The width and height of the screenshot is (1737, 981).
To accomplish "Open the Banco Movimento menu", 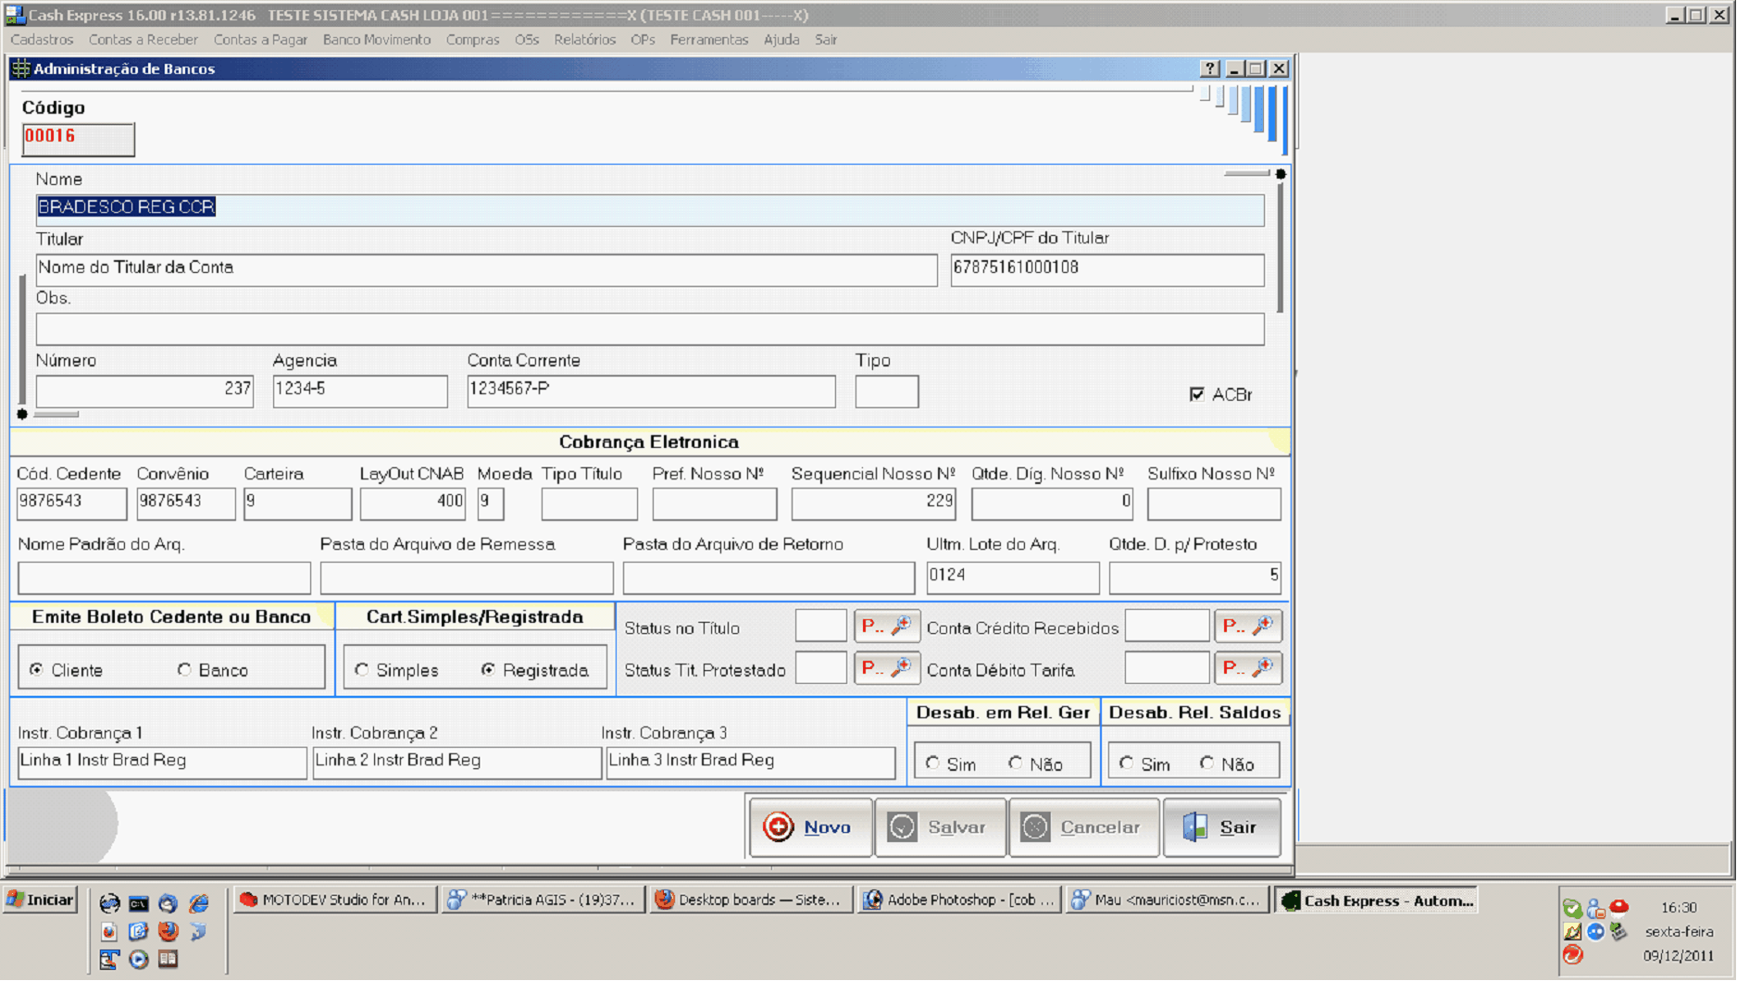I will [377, 40].
